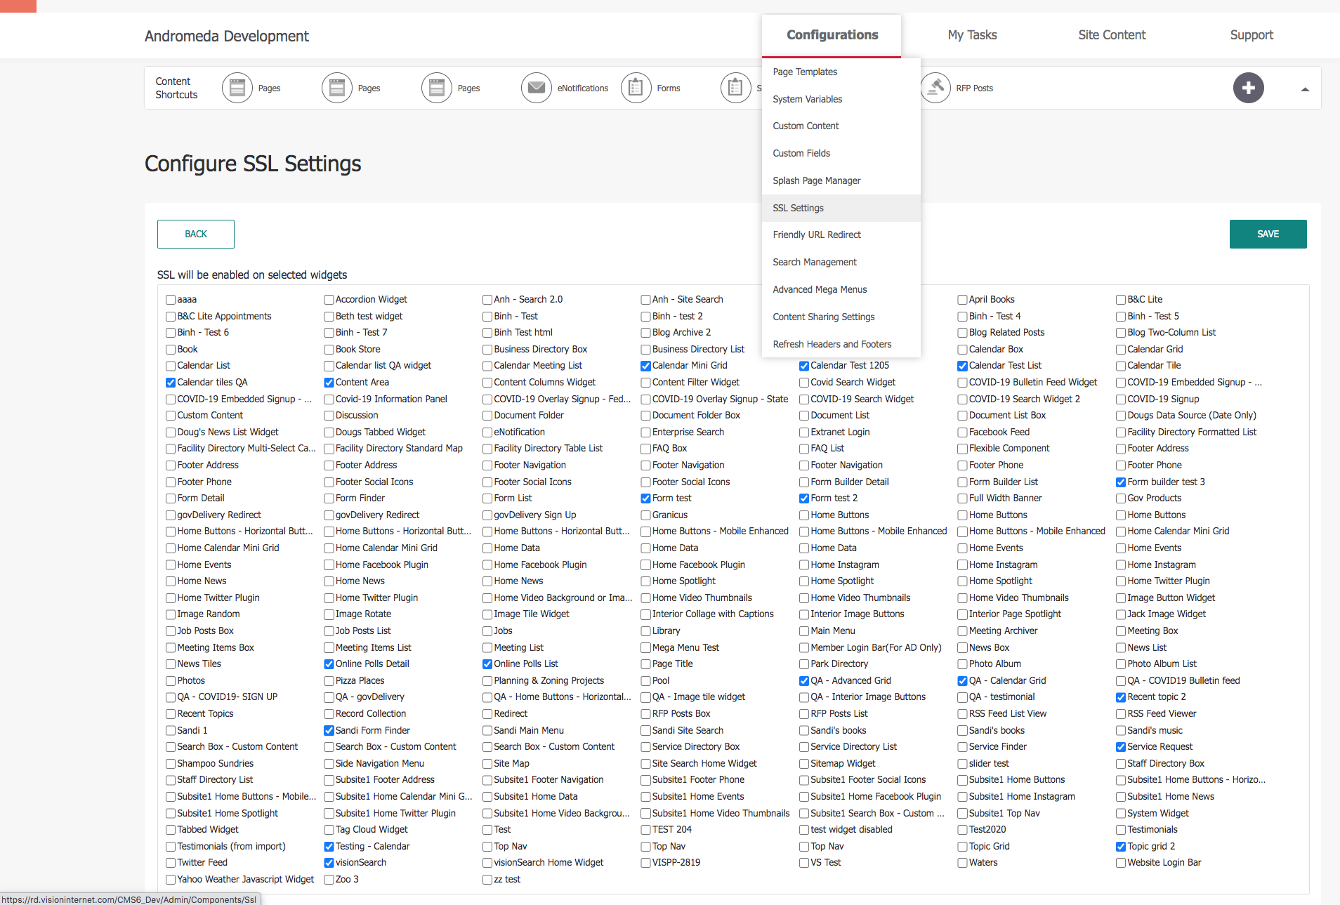Open Content Sharing Settings from the menu
The width and height of the screenshot is (1340, 905).
841,317
